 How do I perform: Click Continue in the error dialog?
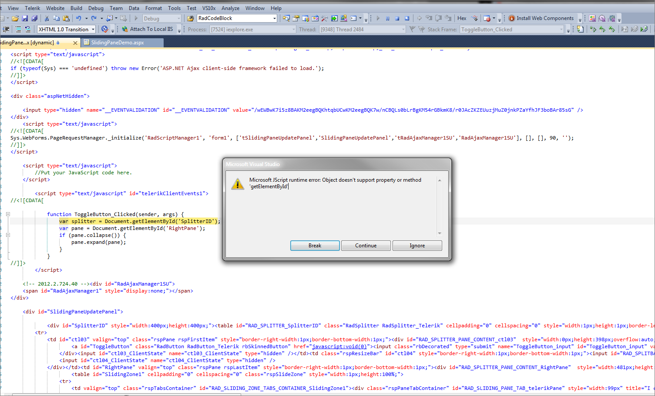click(366, 246)
